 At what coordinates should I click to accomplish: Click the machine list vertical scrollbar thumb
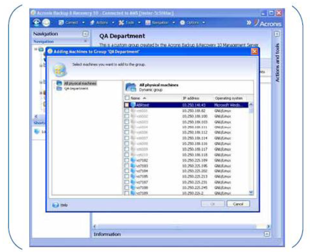pos(251,110)
